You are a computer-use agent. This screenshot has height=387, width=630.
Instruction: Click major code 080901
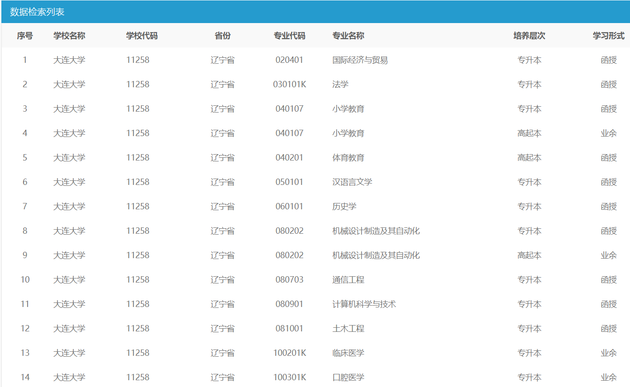click(290, 304)
